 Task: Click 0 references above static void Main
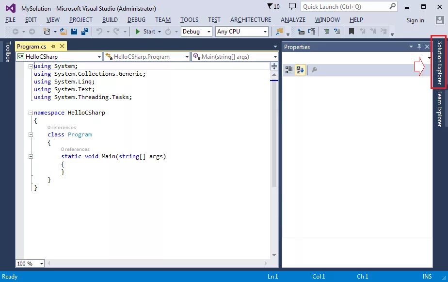pyautogui.click(x=75, y=149)
